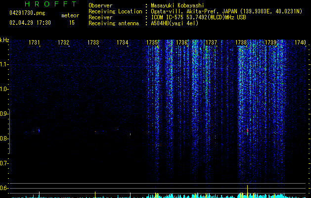Click the 1737 time marker
Viewport: 311px width, 198px height.
(x=211, y=42)
